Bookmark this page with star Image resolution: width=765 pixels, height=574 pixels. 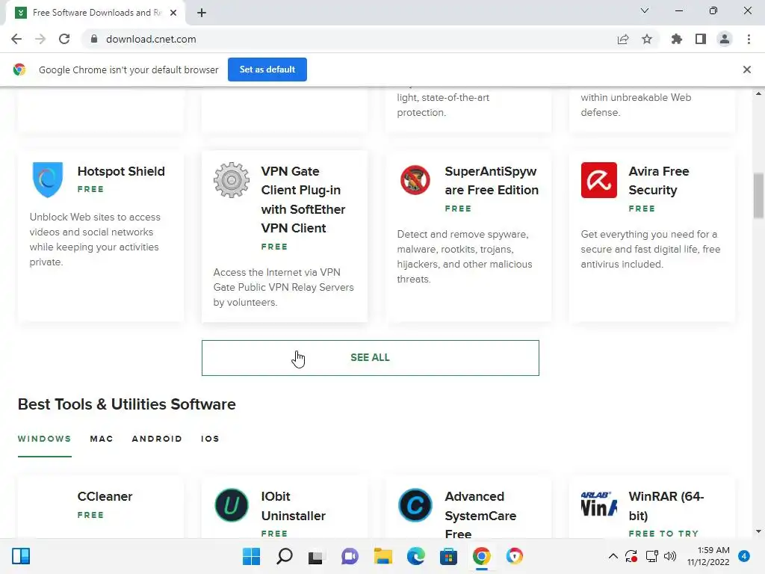pyautogui.click(x=647, y=39)
